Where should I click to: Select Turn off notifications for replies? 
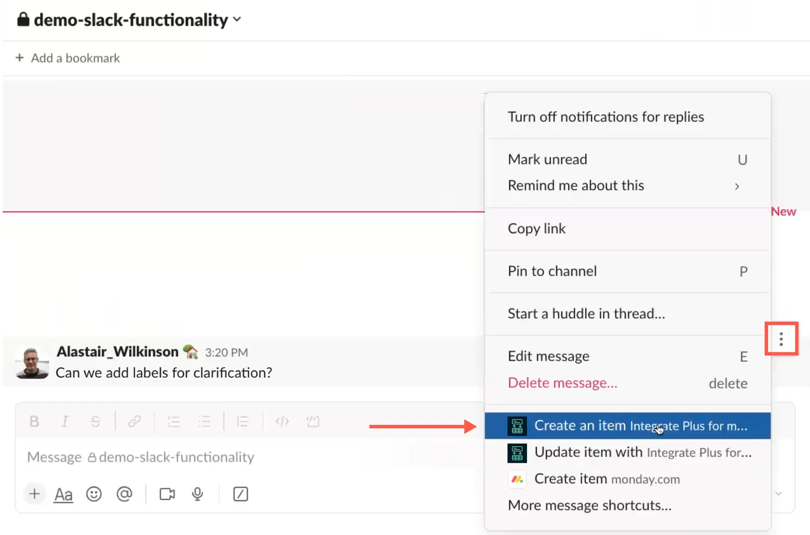click(x=627, y=117)
